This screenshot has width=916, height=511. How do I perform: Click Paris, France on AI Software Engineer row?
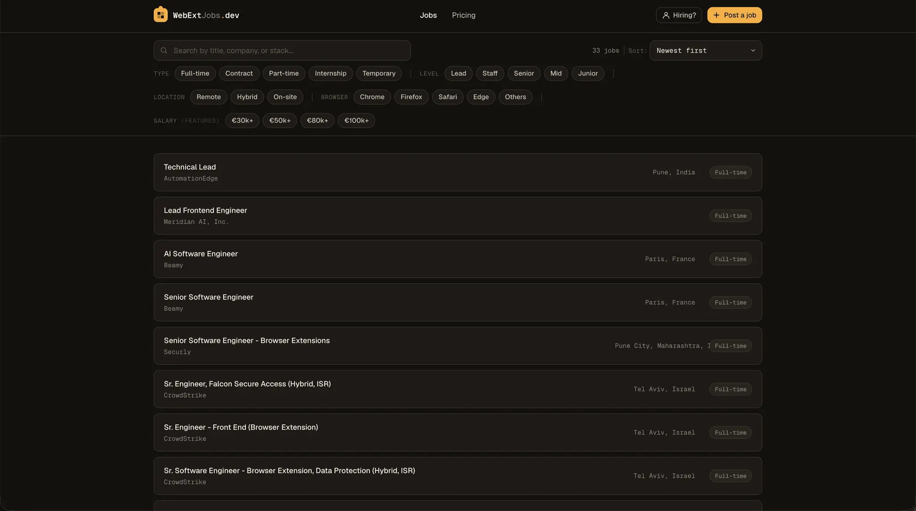(x=670, y=259)
